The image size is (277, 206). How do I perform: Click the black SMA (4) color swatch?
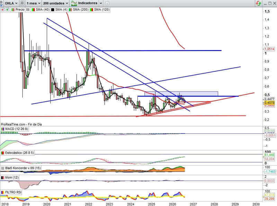coord(53,10)
